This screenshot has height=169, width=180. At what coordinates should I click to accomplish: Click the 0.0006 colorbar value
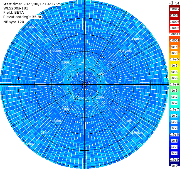174,22
